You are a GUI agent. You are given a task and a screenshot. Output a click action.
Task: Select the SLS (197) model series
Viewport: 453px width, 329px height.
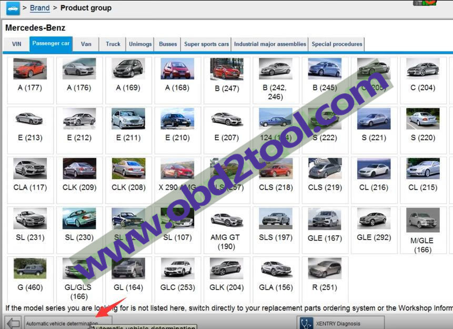[276, 230]
